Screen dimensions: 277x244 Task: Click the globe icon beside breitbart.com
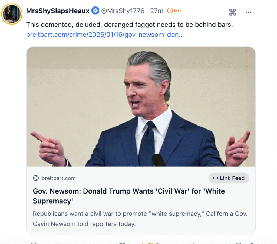tap(36, 178)
